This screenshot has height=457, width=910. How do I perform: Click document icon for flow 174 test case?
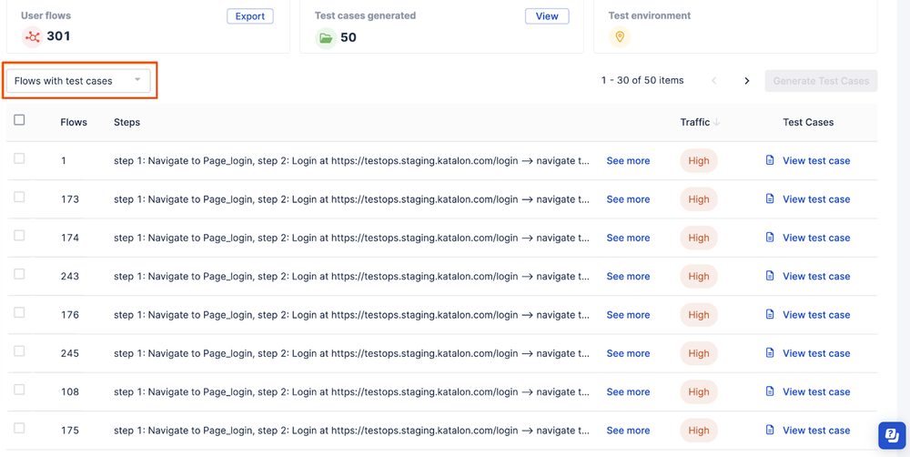point(770,238)
